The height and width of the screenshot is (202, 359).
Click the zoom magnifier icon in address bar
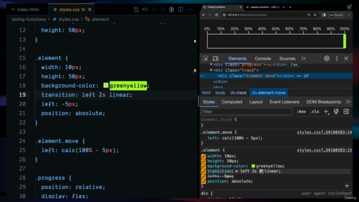[309, 15]
